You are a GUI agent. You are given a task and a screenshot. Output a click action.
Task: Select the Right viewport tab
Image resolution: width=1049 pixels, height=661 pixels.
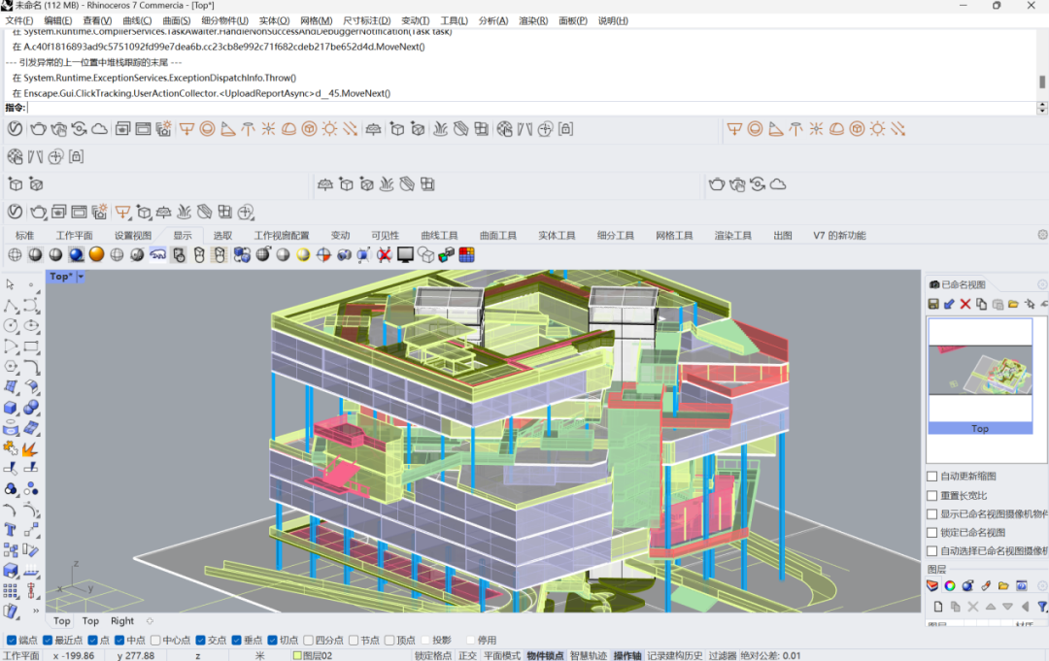click(122, 621)
